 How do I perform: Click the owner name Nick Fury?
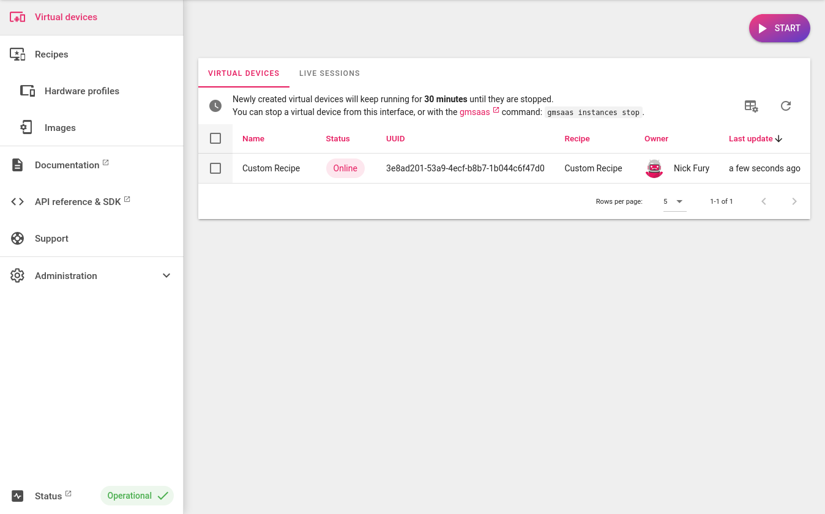(x=692, y=168)
